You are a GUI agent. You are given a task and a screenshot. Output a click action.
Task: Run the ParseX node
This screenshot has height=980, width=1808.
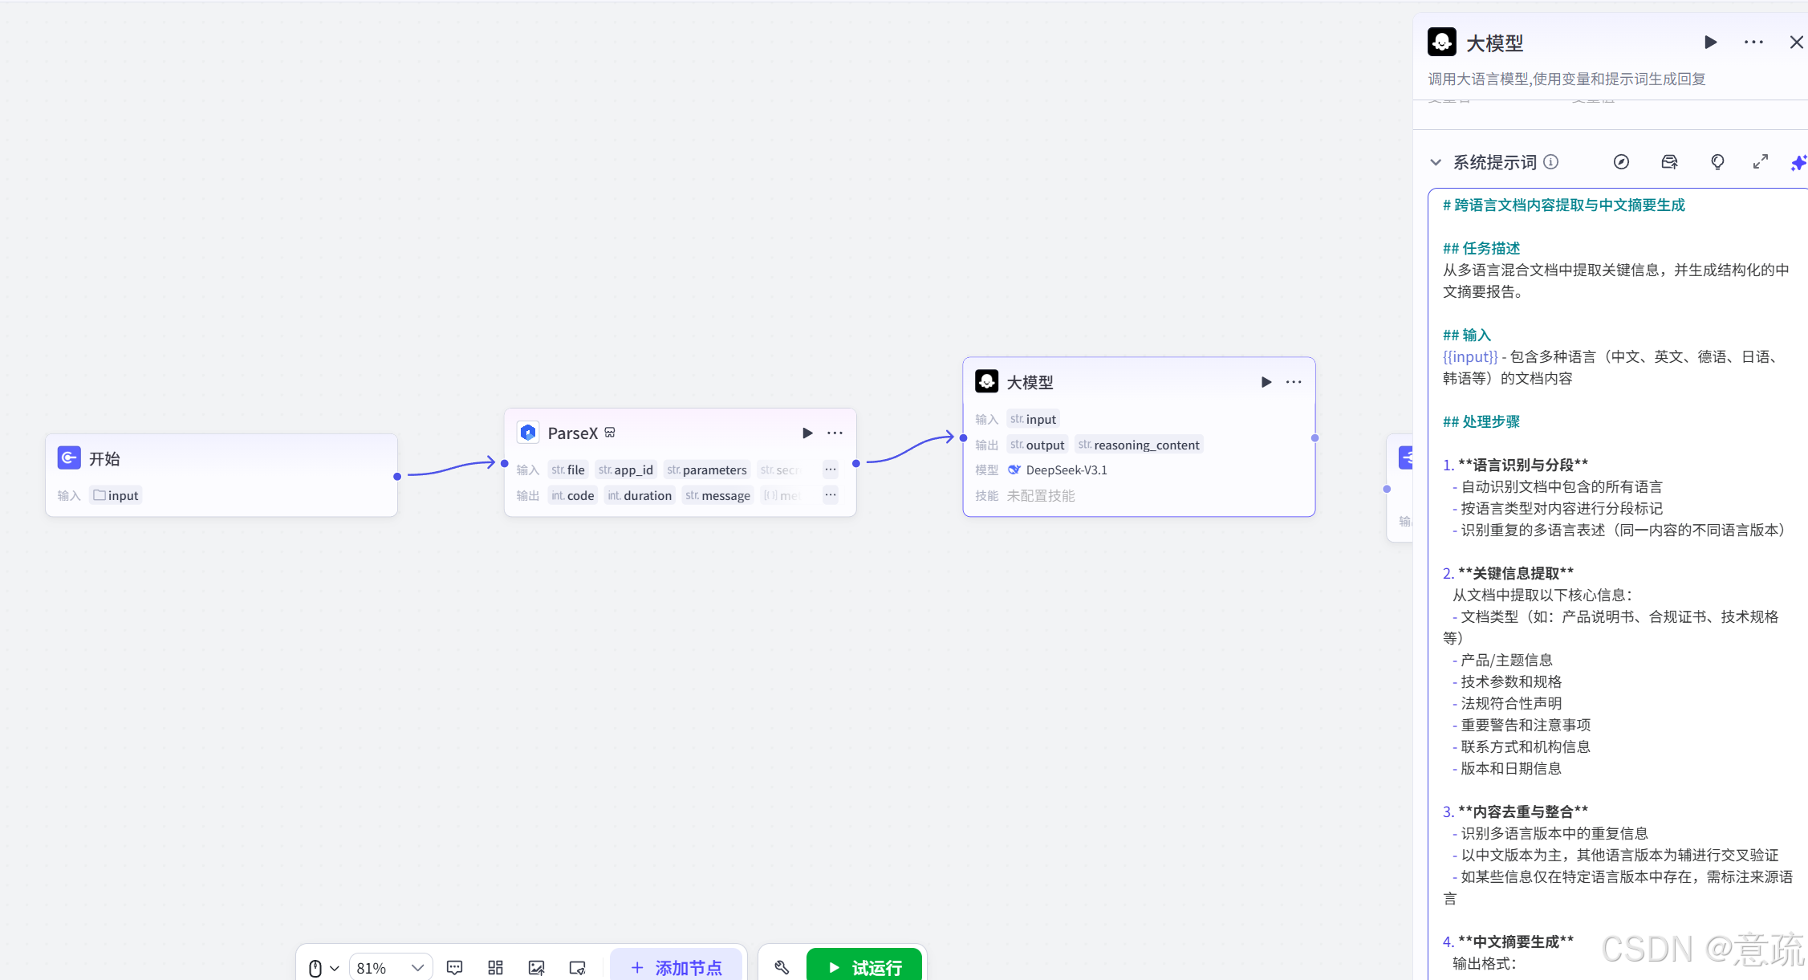point(807,433)
